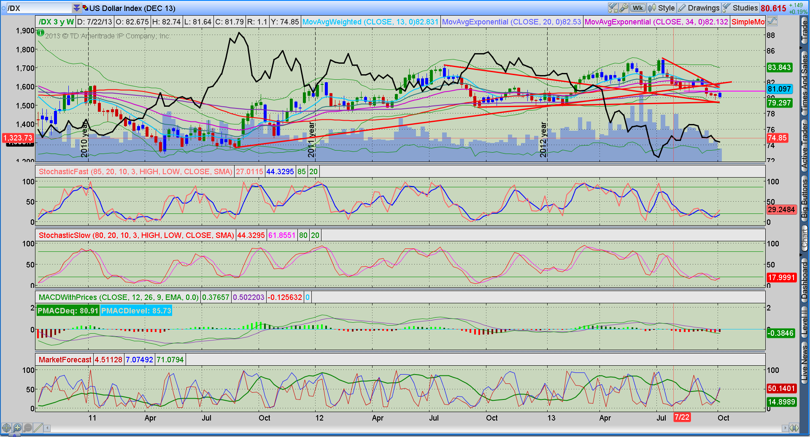Open chart settings wrench icon
This screenshot has height=437, width=810.
(x=624, y=8)
